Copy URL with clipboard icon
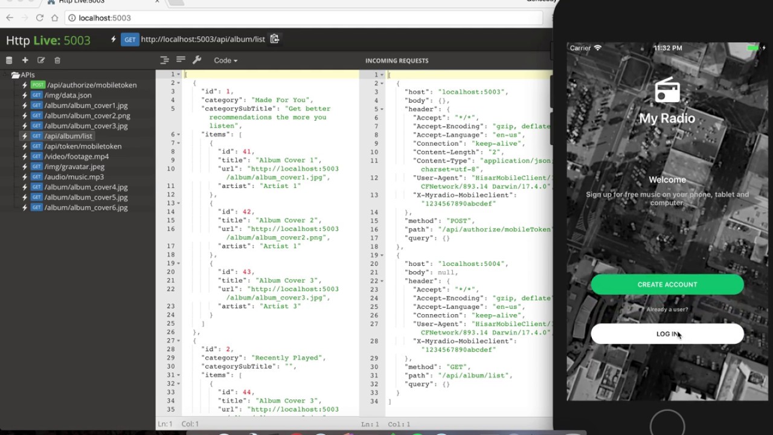The width and height of the screenshot is (773, 435). 275,39
